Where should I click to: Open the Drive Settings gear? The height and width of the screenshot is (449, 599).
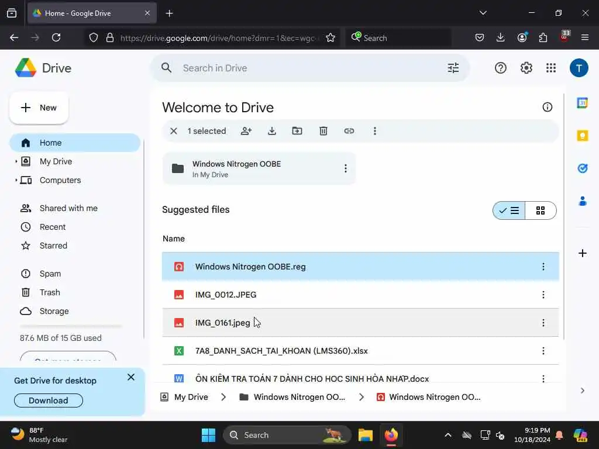[x=526, y=68]
